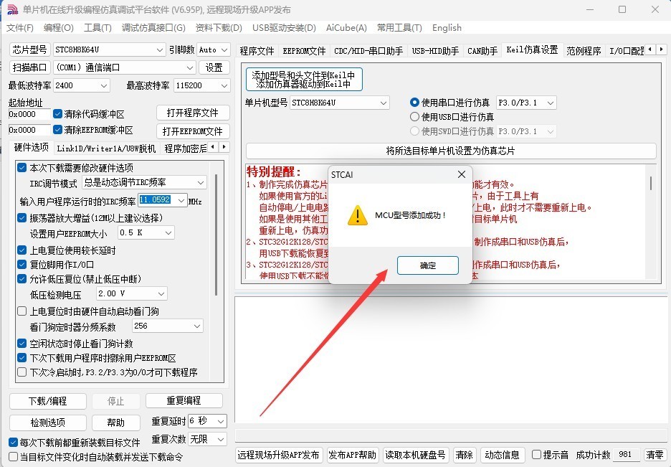Toggle 每次下载前都重新装载目标文件 checkbox
The height and width of the screenshot is (467, 671).
tap(14, 442)
